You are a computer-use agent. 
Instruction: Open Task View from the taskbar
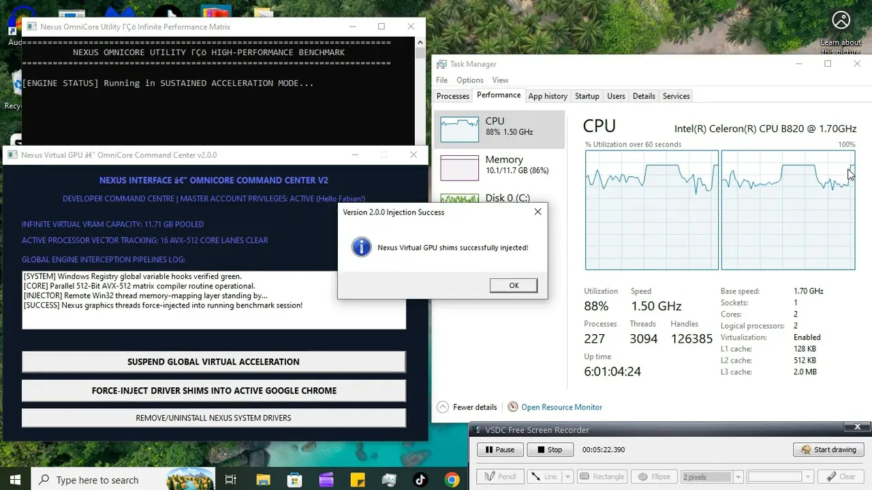(230, 480)
